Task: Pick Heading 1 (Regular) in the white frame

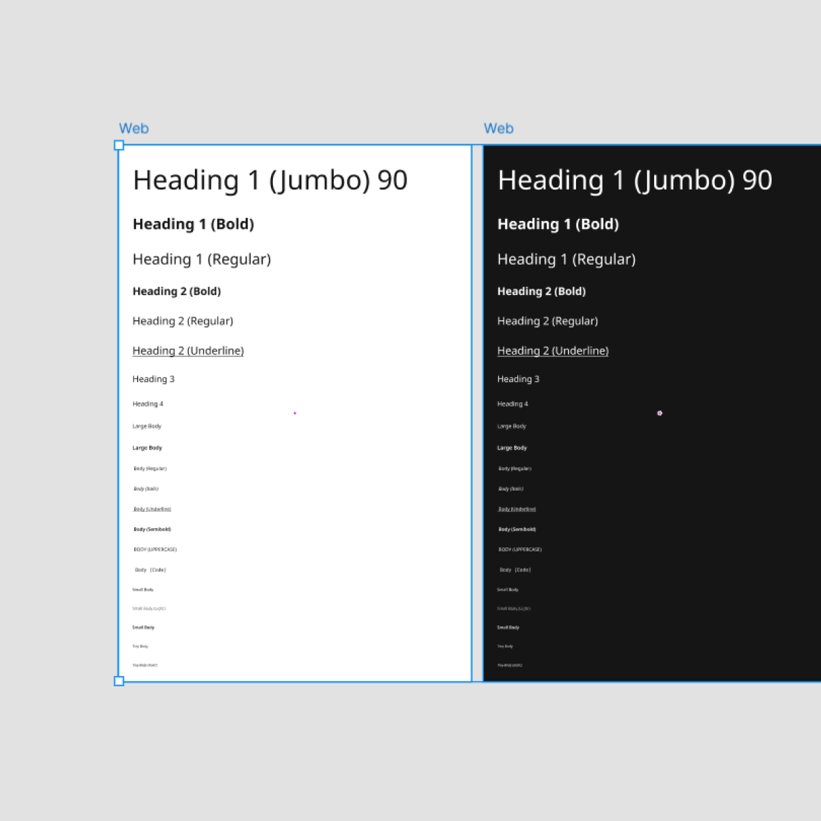Action: click(x=202, y=259)
